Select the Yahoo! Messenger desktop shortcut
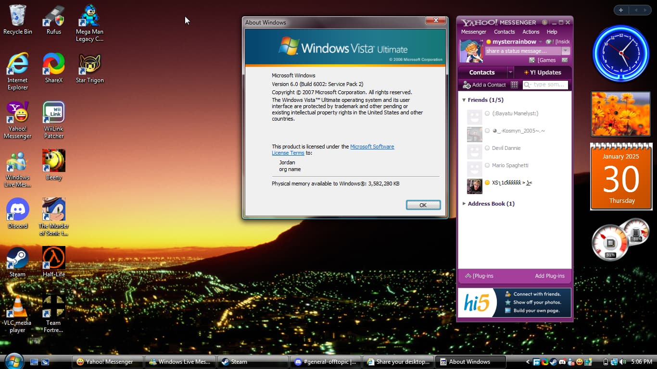This screenshot has height=369, width=657. coord(18,120)
